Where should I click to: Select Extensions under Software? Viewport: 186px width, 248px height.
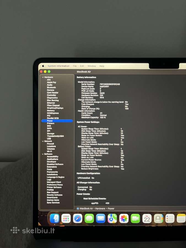click(52, 167)
